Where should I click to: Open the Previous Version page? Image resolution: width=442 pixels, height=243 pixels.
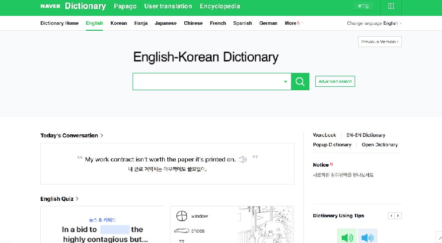click(x=379, y=42)
